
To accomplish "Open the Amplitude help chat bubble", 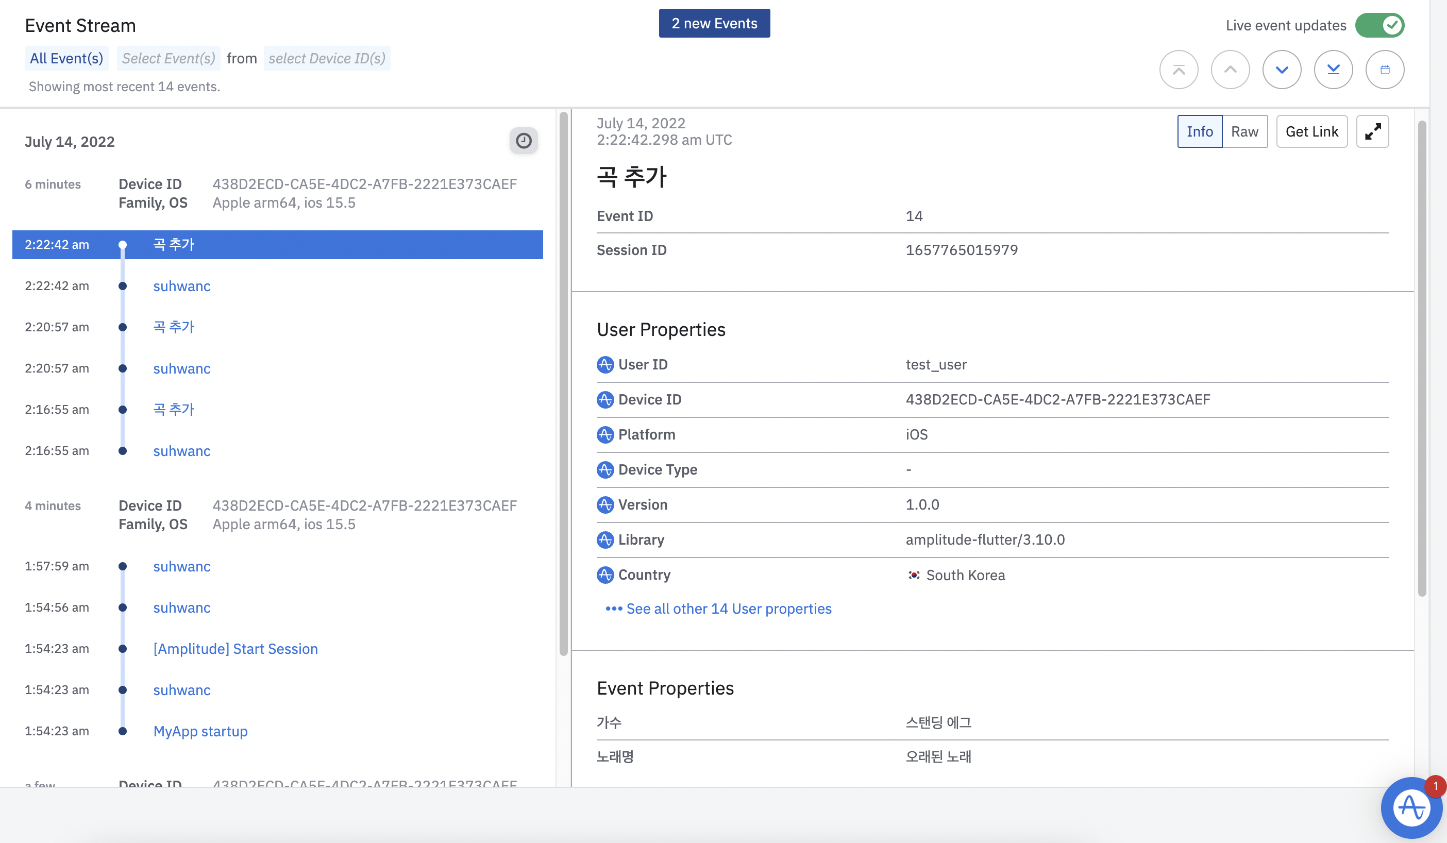I will 1411,808.
